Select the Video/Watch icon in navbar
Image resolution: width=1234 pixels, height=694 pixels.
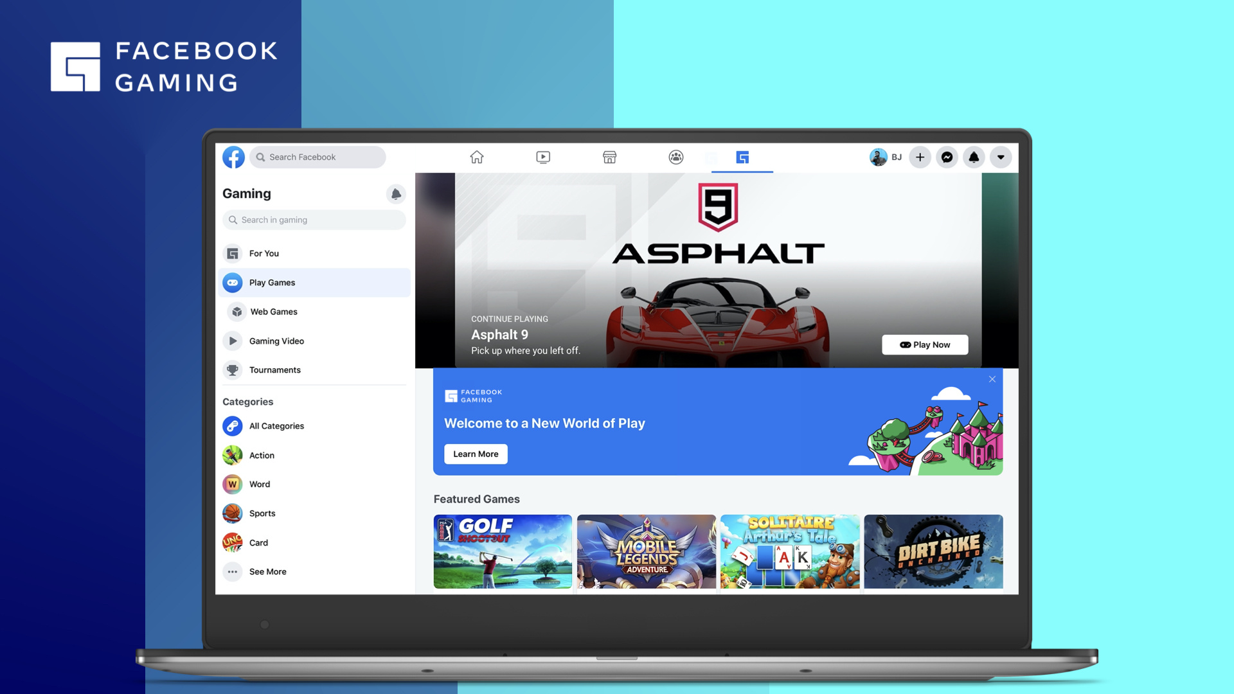click(x=542, y=157)
